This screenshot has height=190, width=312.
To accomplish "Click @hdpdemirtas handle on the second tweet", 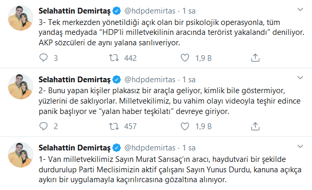I will click(x=150, y=80).
